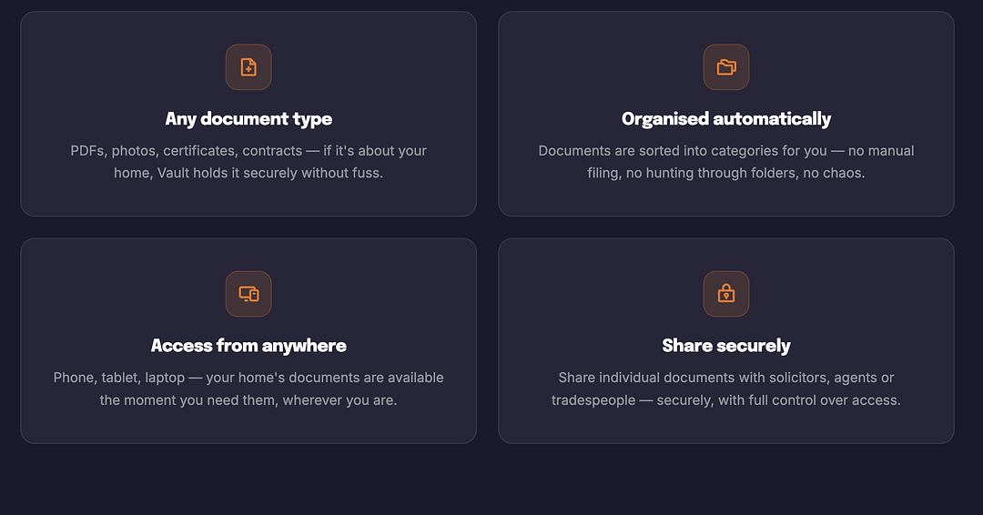Open the Access from anywhere heading
Screen dimensions: 983x515
248,346
